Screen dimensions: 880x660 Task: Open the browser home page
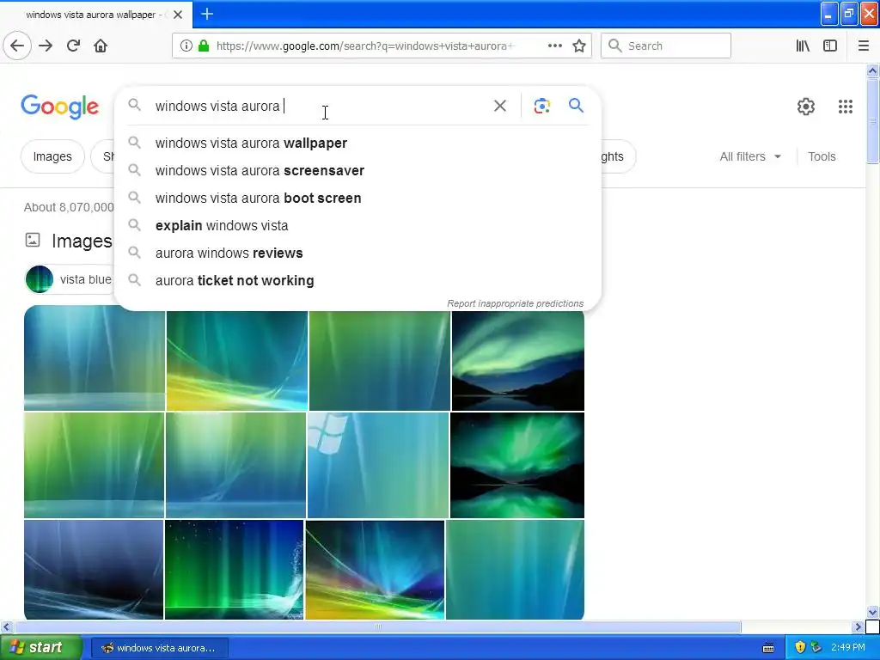(x=101, y=46)
